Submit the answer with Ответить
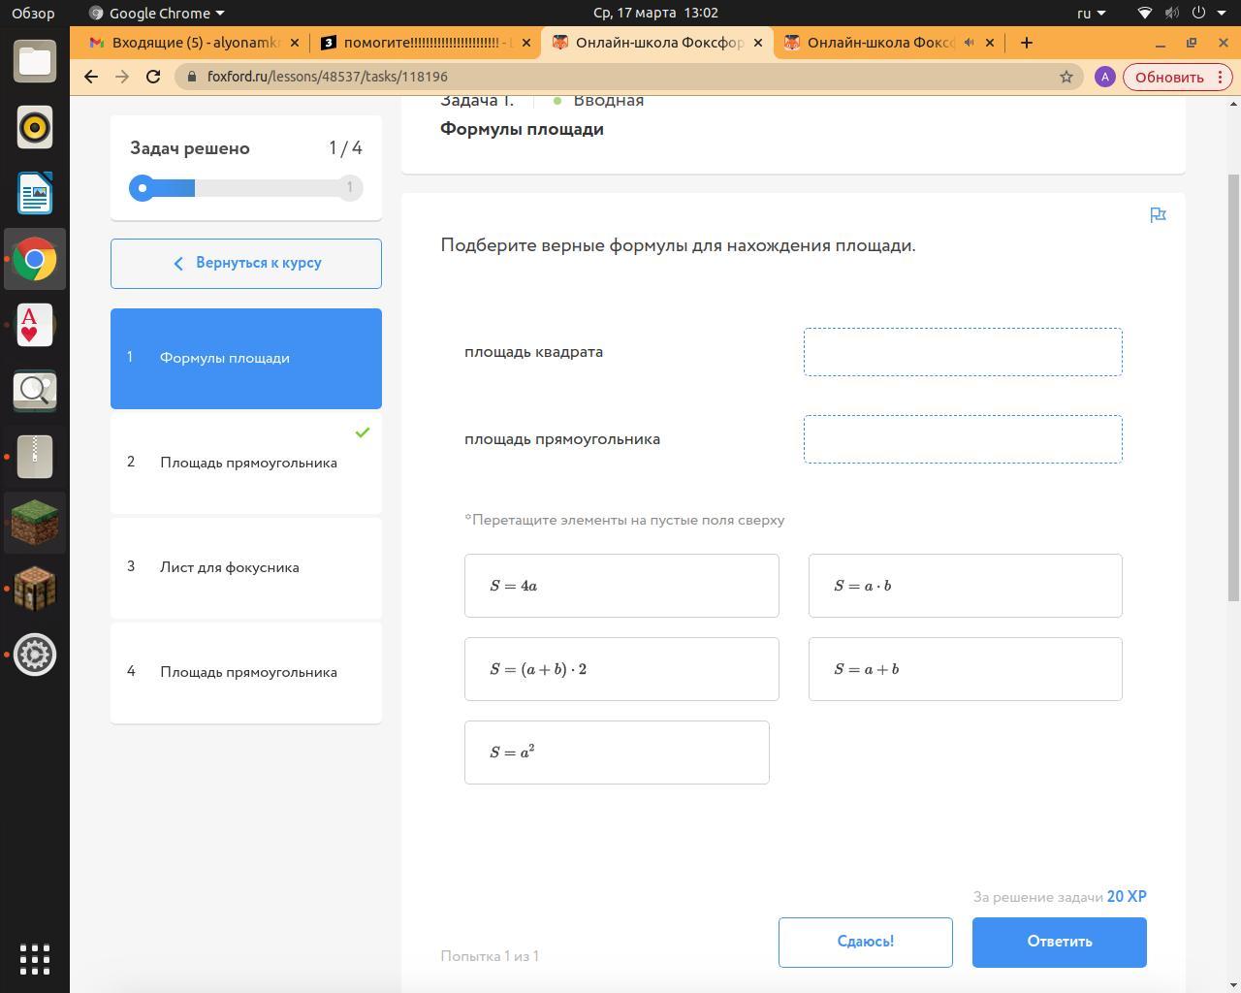1241x993 pixels. [1060, 943]
